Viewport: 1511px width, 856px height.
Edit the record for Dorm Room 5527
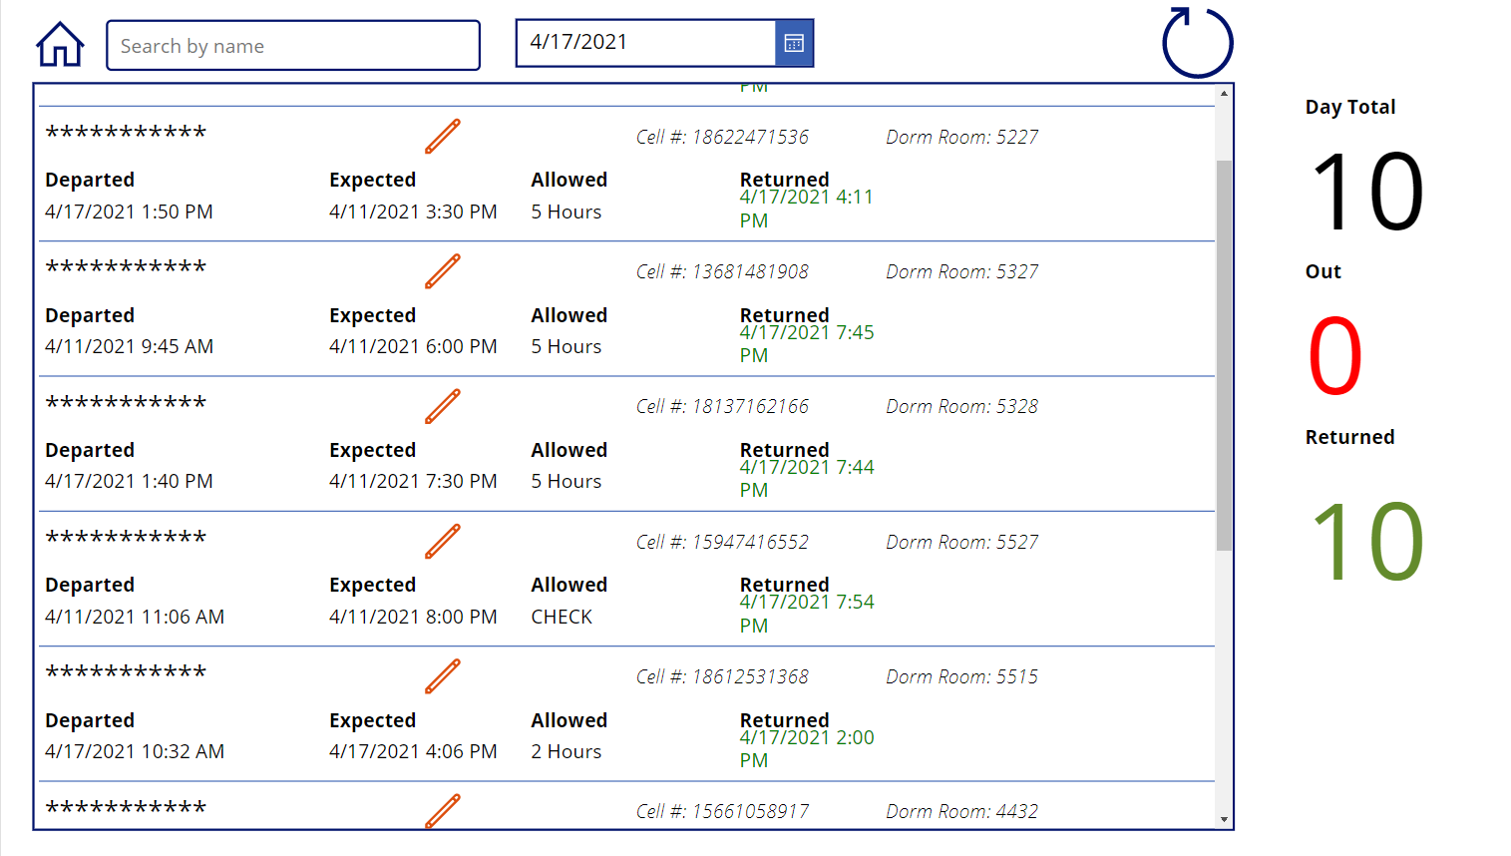(443, 542)
